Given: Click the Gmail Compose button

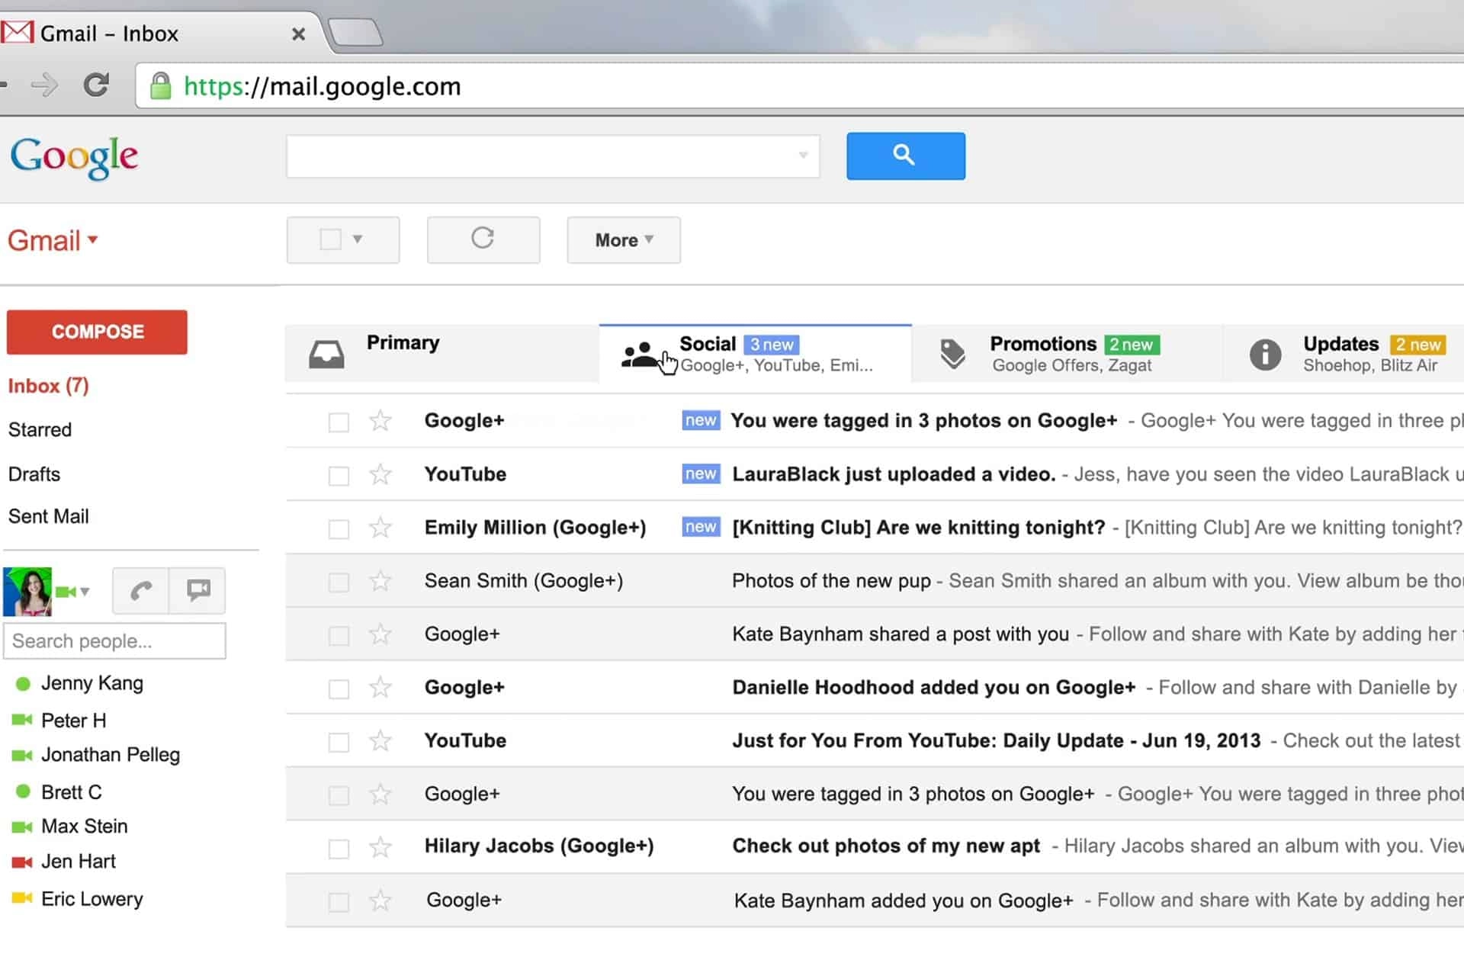Looking at the screenshot, I should click(97, 331).
